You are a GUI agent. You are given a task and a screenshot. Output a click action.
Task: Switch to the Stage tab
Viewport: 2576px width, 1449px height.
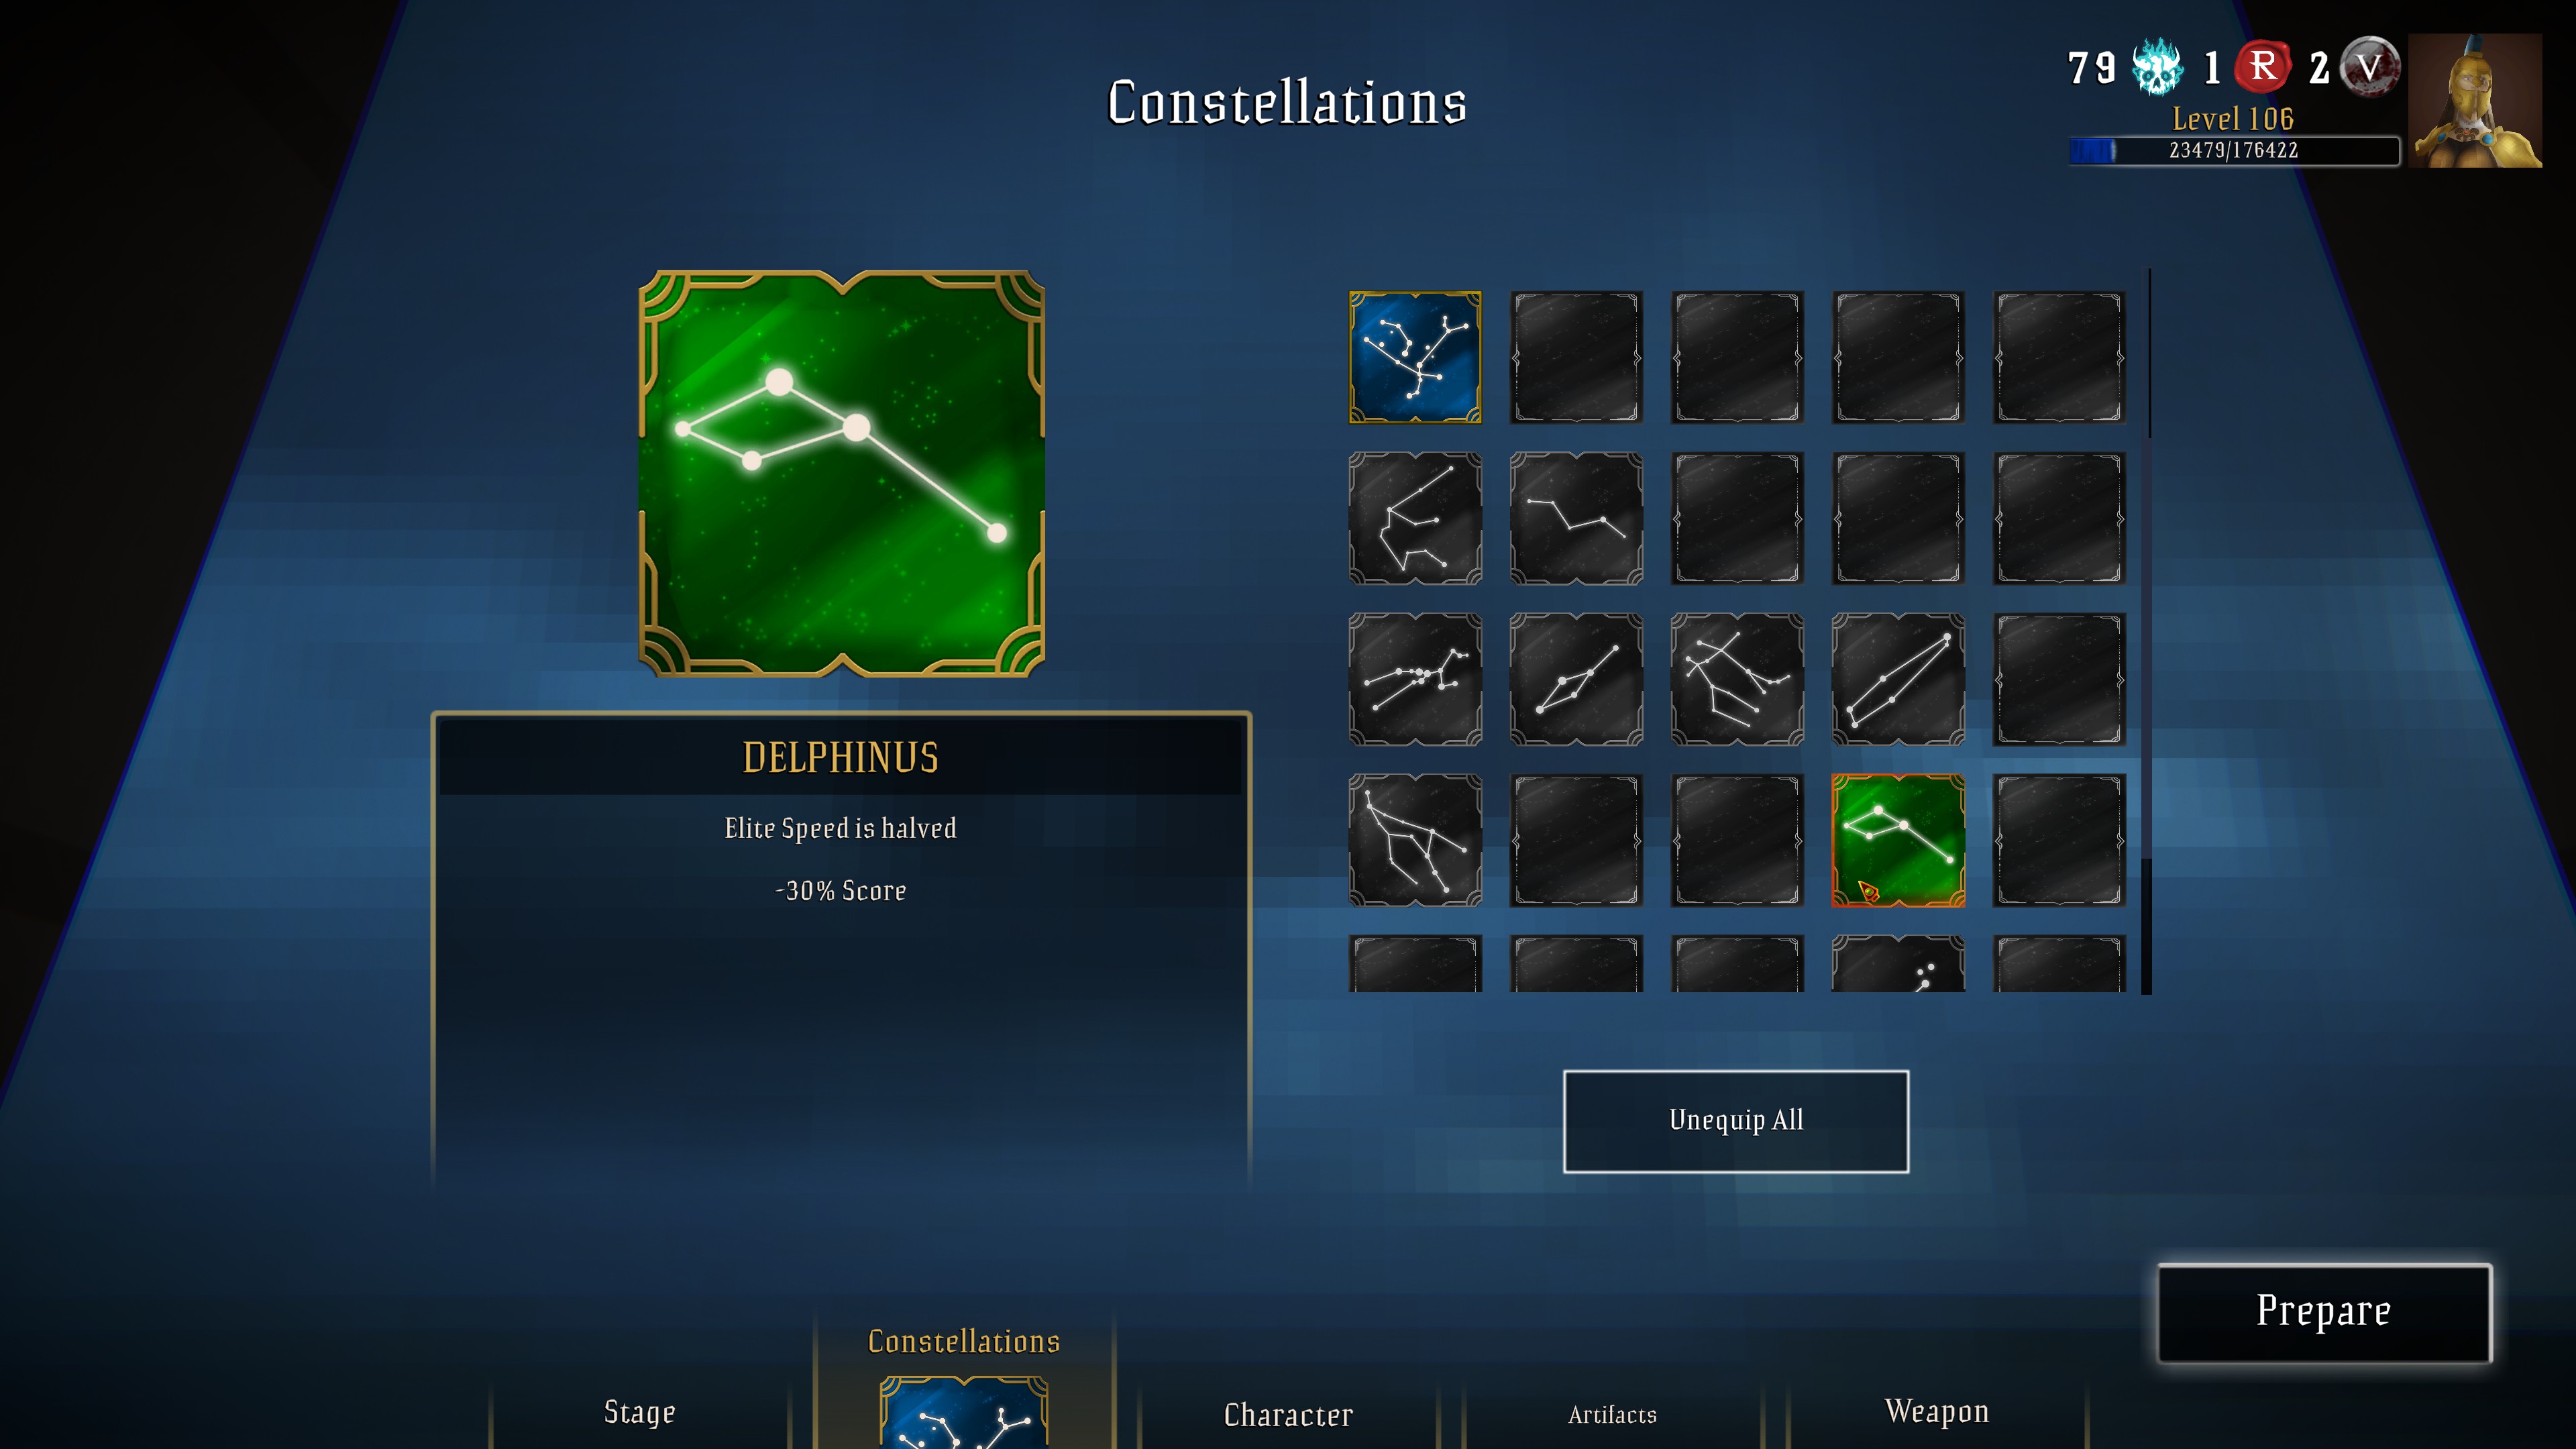(x=640, y=1412)
